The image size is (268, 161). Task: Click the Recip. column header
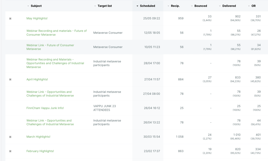click(175, 6)
